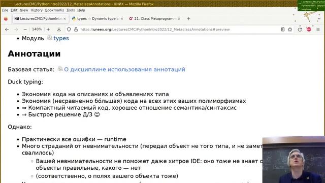Bookmark this page with the star icon
The height and width of the screenshot is (183, 325).
(290, 29)
